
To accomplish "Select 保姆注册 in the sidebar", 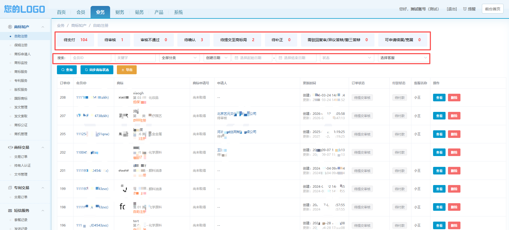I will click(x=21, y=45).
